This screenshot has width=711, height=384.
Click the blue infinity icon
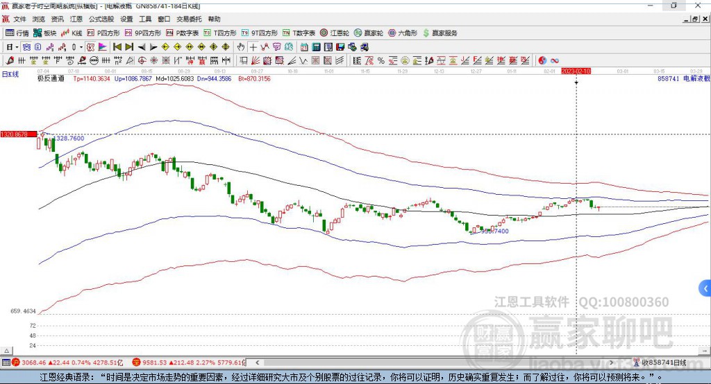click(x=555, y=61)
